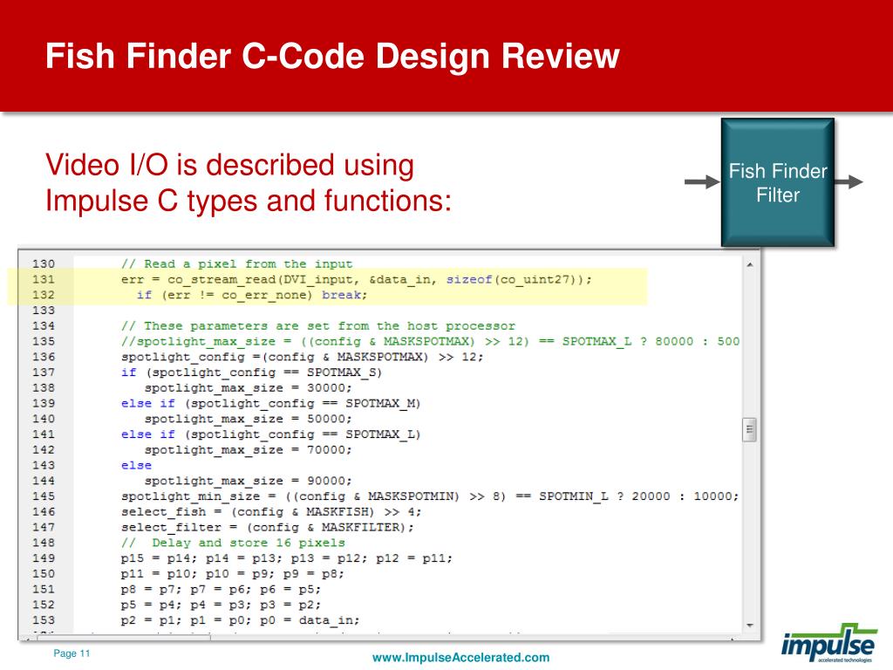The width and height of the screenshot is (893, 670).
Task: Click 'spotlight_max_size = 30000;' line
Action: (249, 388)
